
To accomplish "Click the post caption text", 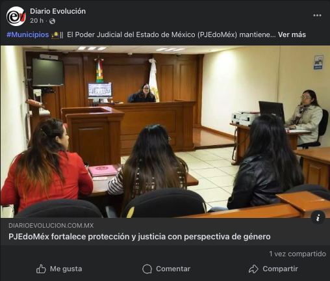I will (171, 34).
